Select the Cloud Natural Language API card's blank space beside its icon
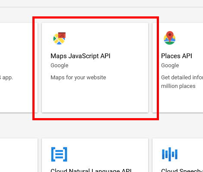203x172 pixels. 108,154
